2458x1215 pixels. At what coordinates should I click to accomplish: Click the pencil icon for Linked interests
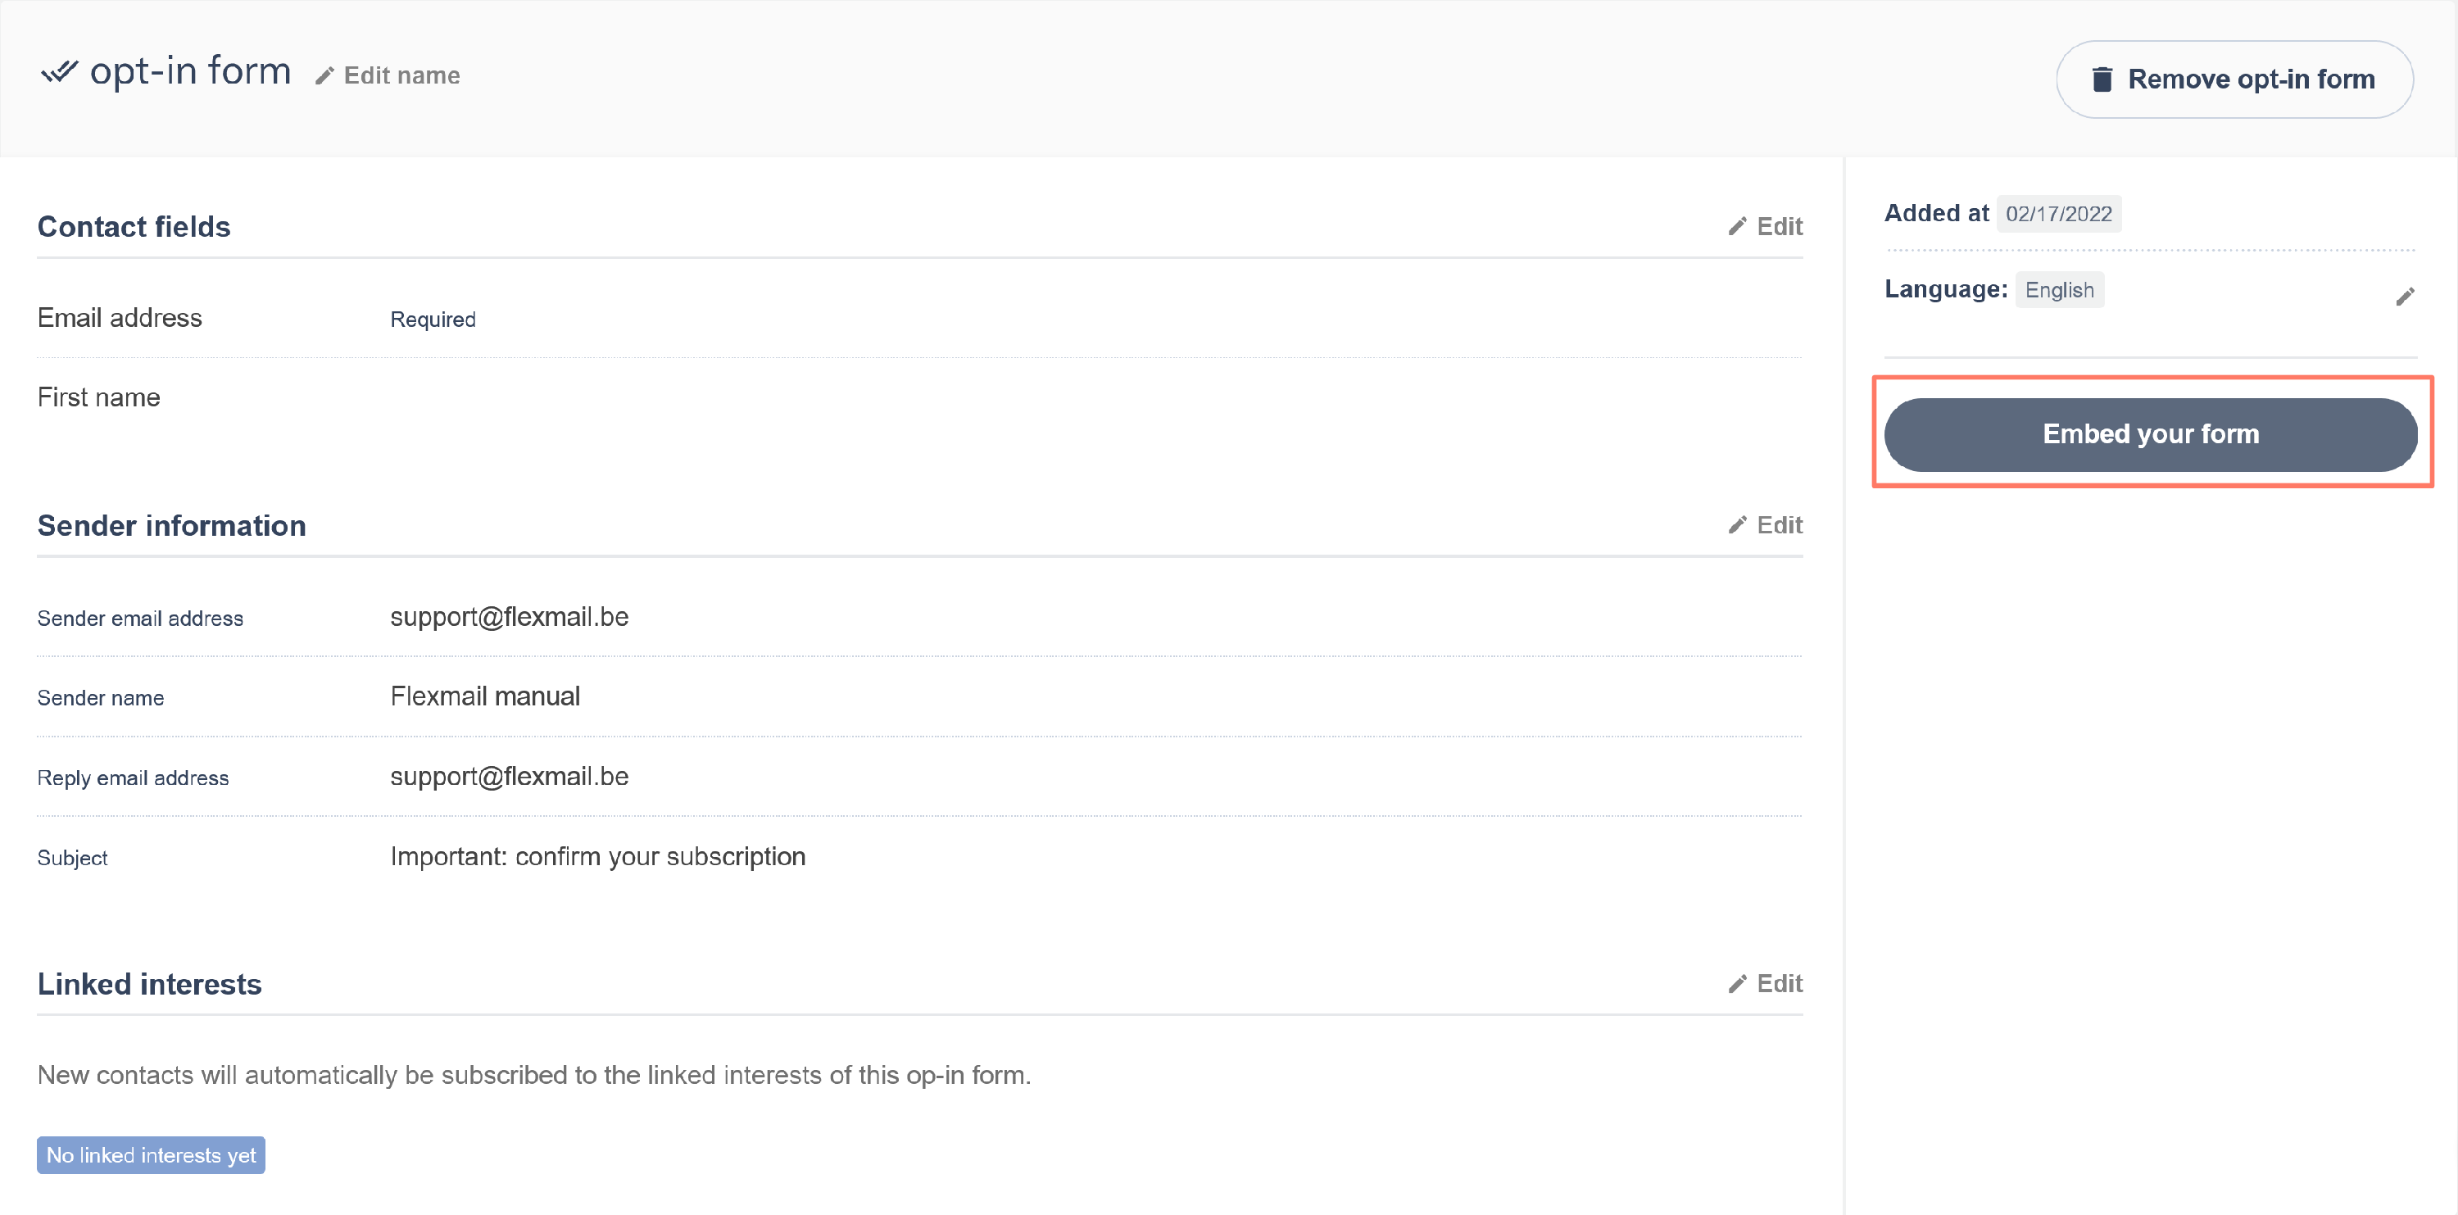click(1738, 983)
